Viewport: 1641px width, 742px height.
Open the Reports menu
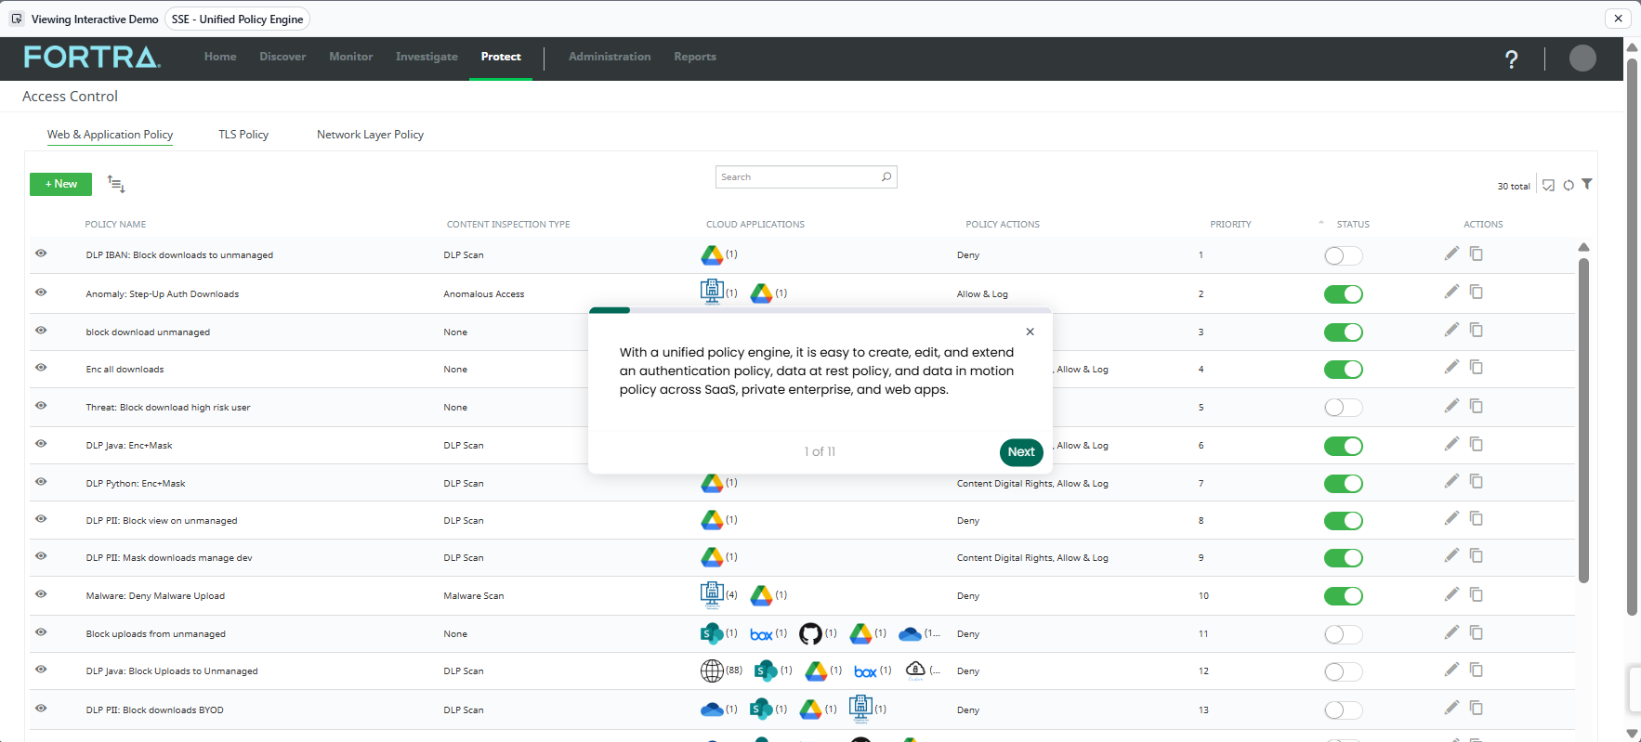[695, 57]
